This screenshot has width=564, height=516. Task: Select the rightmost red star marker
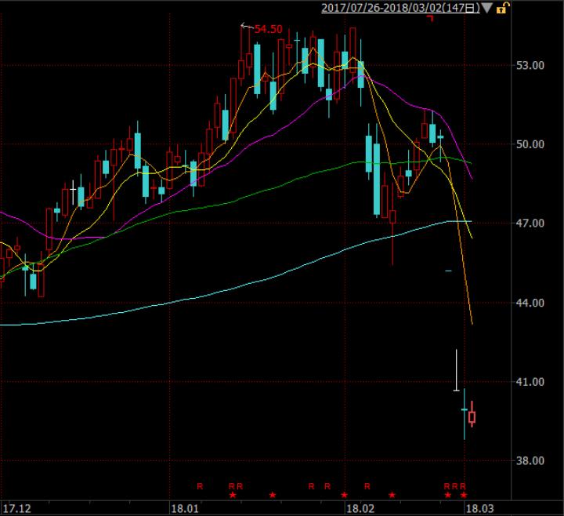464,495
